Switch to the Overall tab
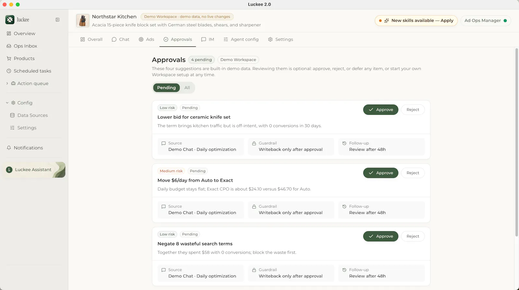The height and width of the screenshot is (290, 519). (x=91, y=39)
